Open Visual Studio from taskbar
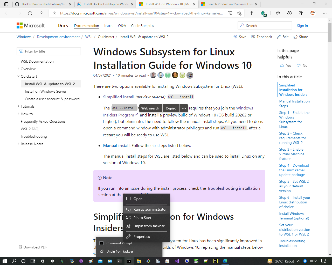 [x=177, y=261]
